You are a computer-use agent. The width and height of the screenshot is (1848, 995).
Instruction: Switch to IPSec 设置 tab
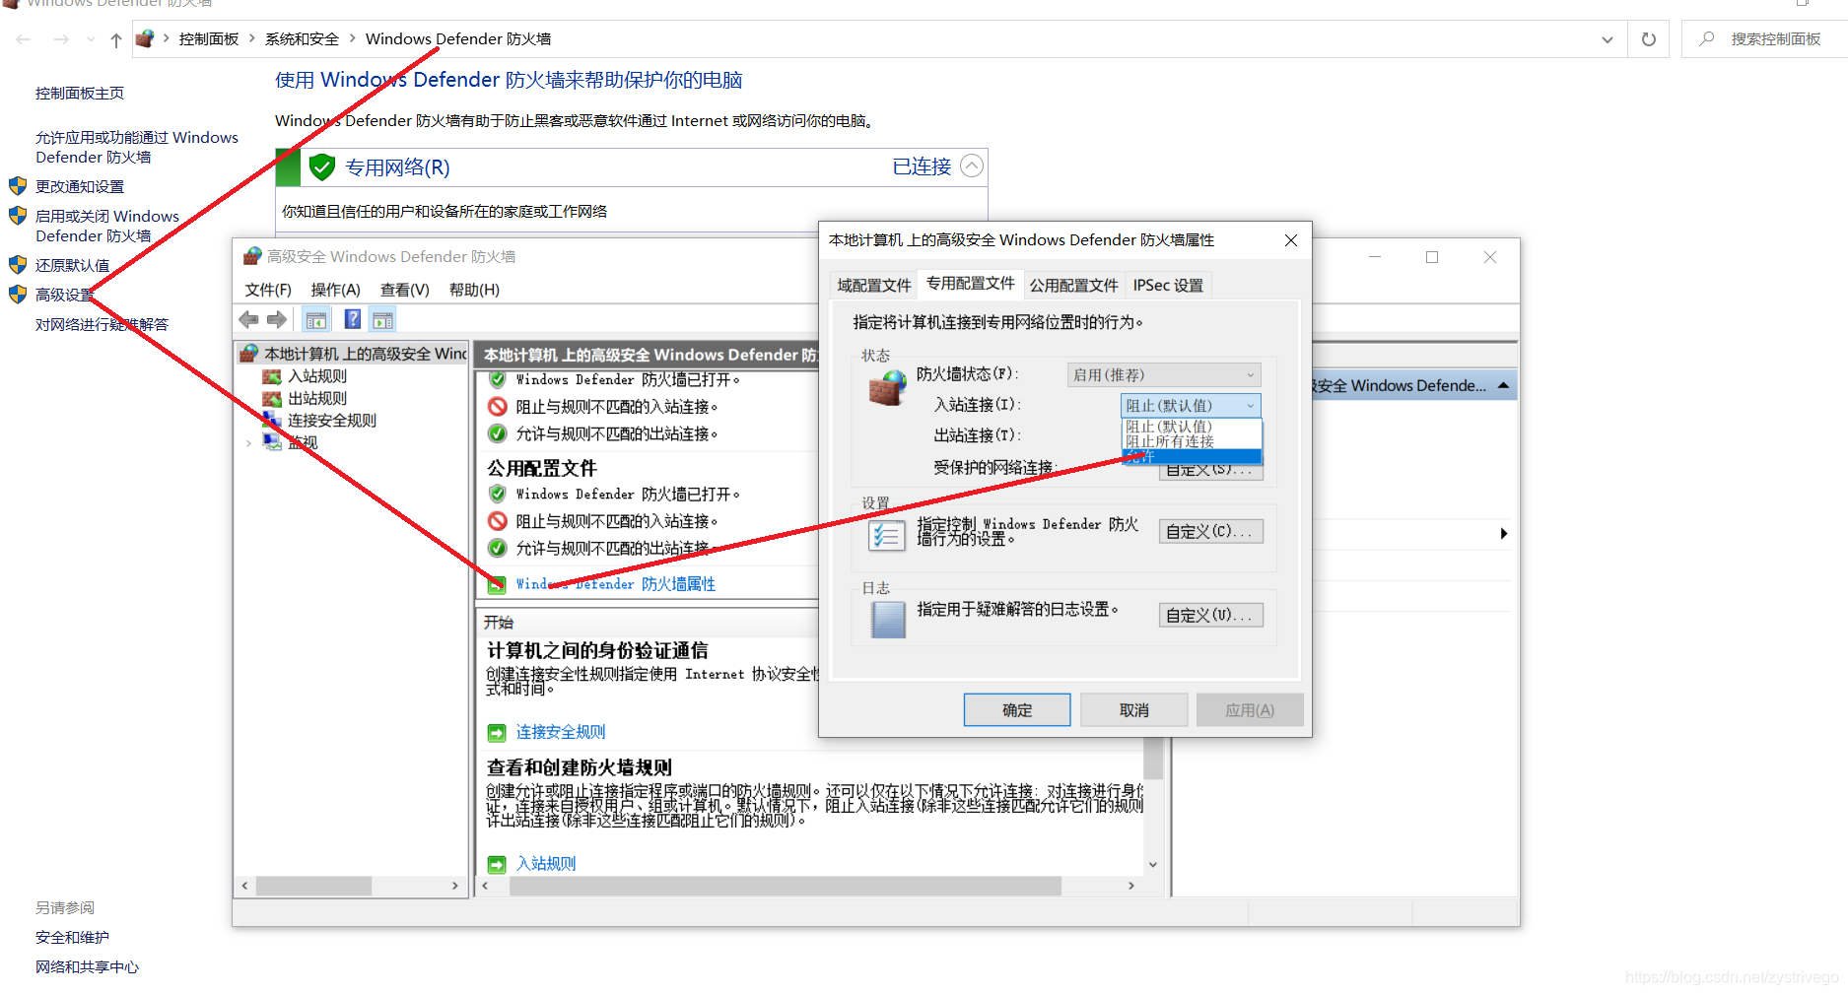(x=1168, y=285)
